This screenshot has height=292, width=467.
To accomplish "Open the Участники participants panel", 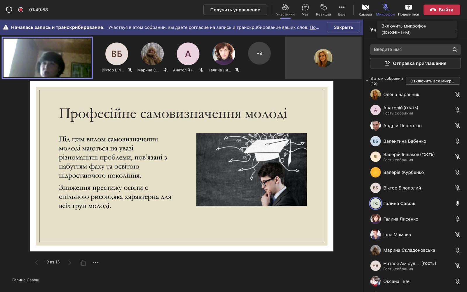I will [285, 10].
